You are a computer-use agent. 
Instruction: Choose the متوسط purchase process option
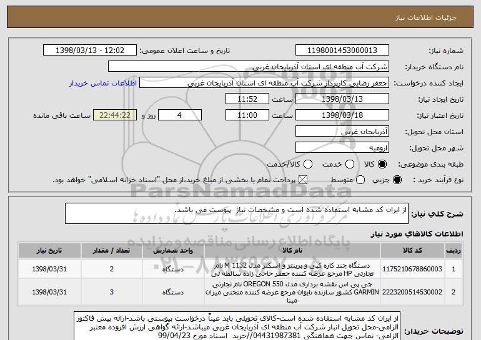(x=360, y=180)
